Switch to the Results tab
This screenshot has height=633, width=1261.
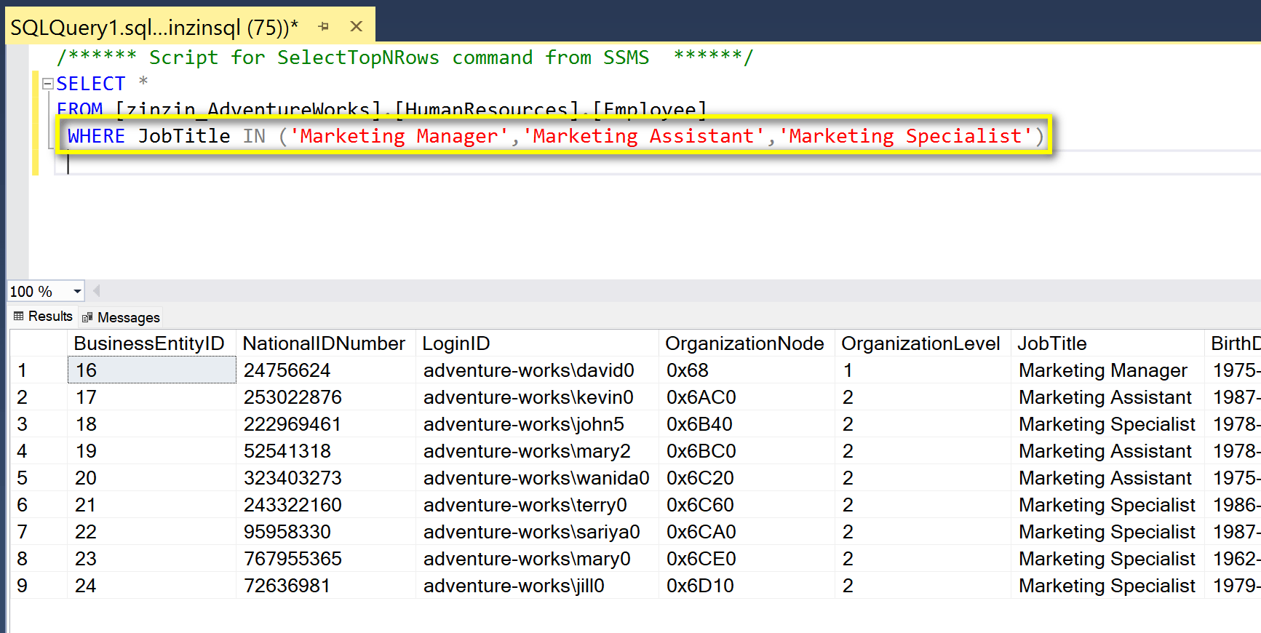pos(43,316)
